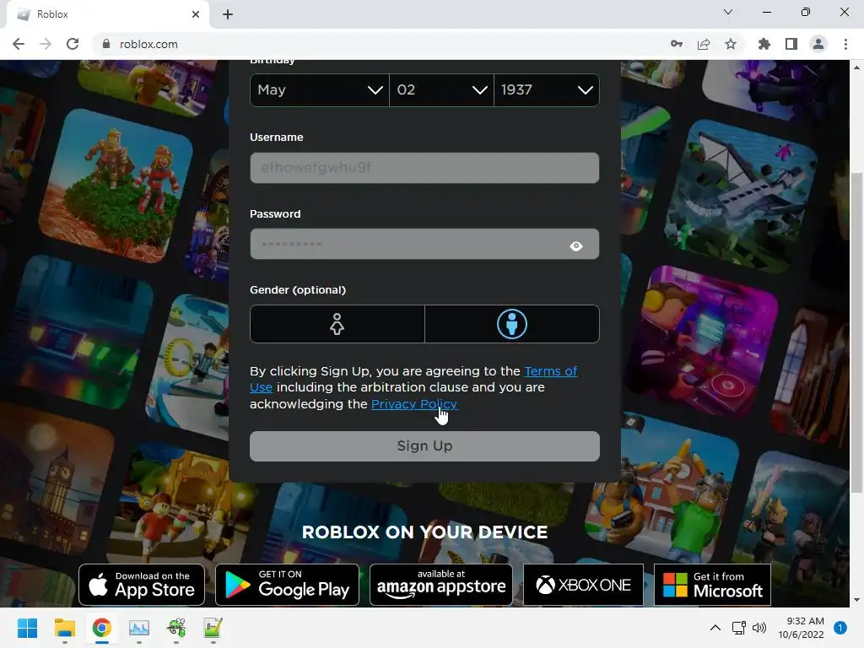Open the performance monitor taskbar app

(139, 628)
